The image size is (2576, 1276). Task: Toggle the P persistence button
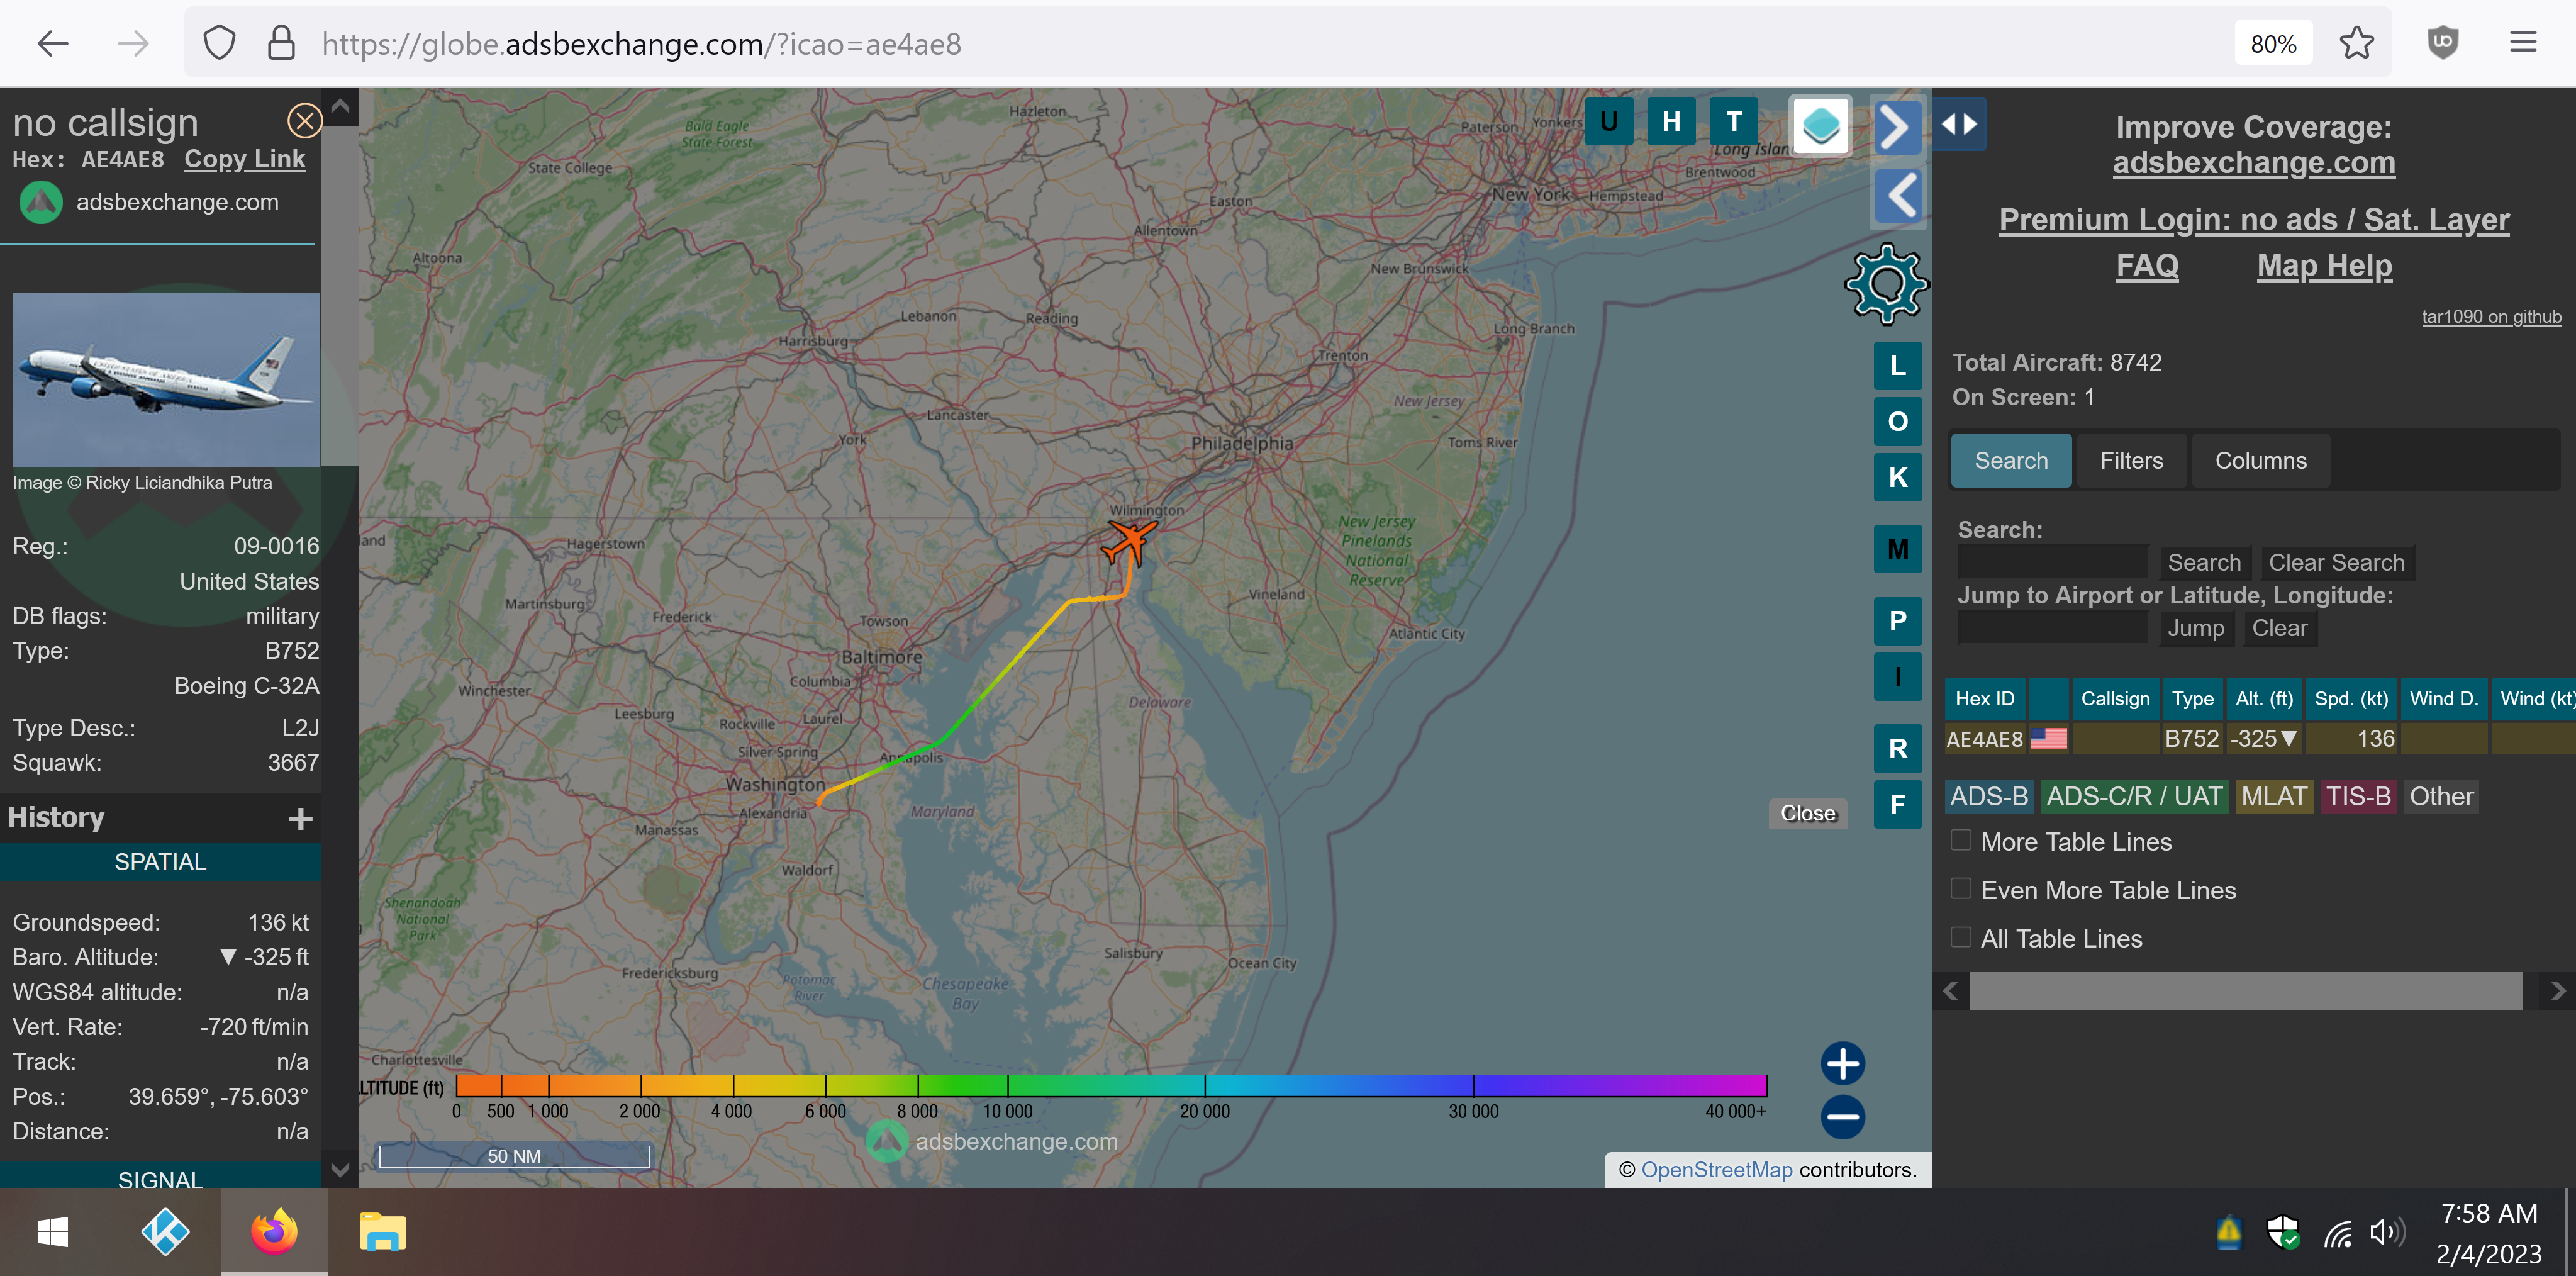(1897, 621)
